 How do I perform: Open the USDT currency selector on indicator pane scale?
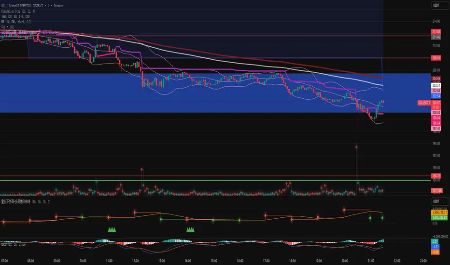[x=440, y=201]
